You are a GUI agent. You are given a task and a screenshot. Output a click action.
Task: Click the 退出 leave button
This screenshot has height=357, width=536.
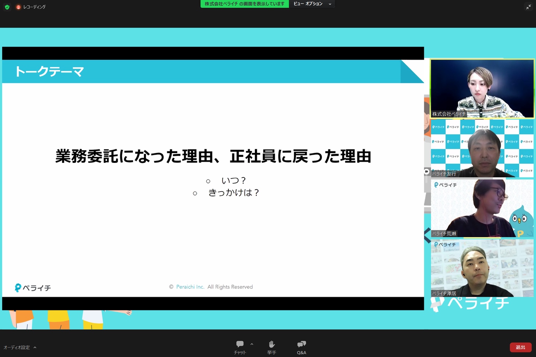pyautogui.click(x=520, y=347)
